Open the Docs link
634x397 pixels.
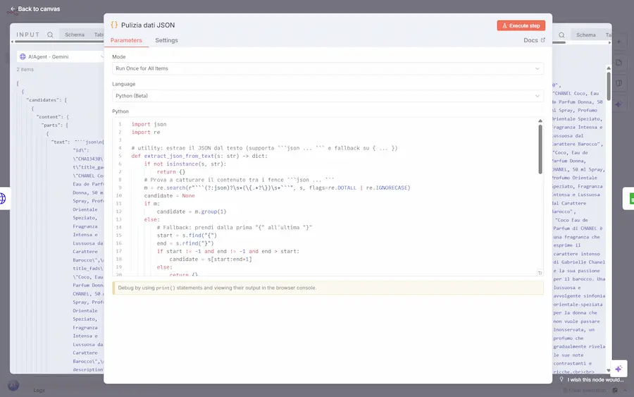point(534,41)
